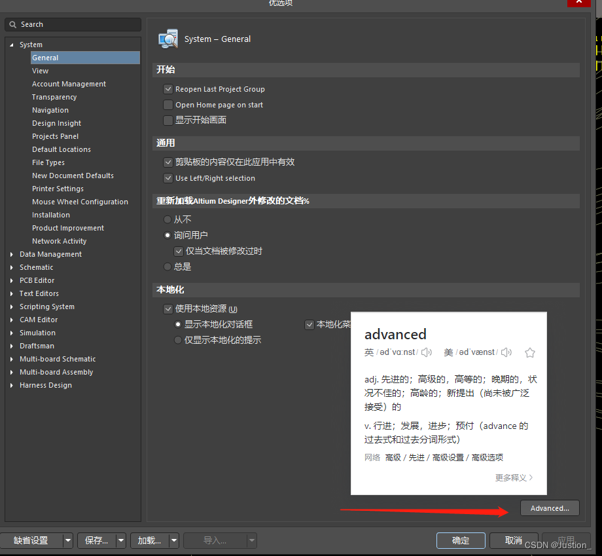The height and width of the screenshot is (556, 602).
Task: Play the British pronunciation speaker icon
Action: 426,352
